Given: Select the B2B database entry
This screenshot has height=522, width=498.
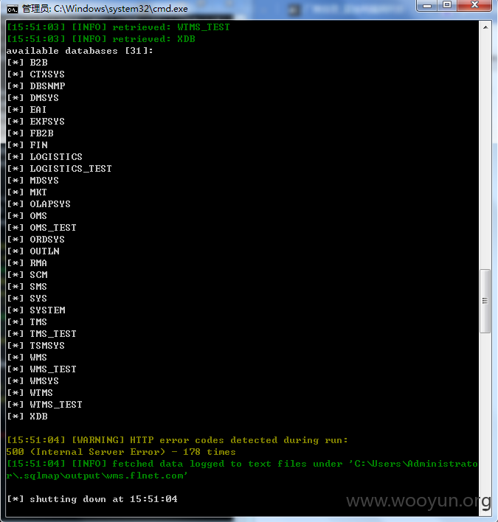Looking at the screenshot, I should (27, 63).
